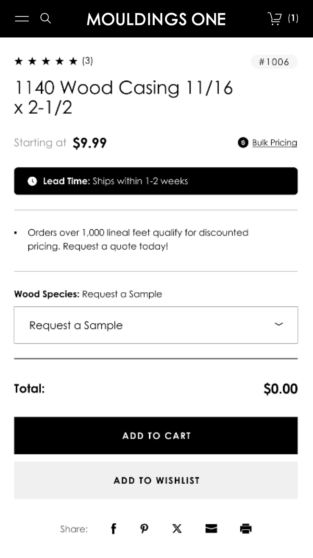Click the Lead Time shipping banner
Screen dimensions: 313x558
pos(156,181)
